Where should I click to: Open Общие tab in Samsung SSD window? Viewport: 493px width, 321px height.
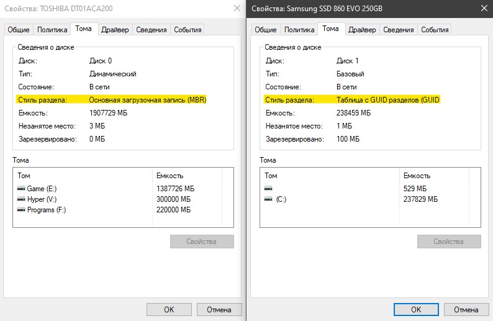point(266,30)
